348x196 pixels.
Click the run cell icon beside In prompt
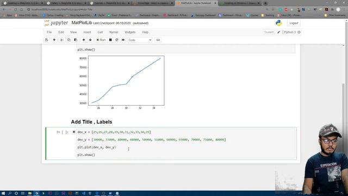(74, 132)
